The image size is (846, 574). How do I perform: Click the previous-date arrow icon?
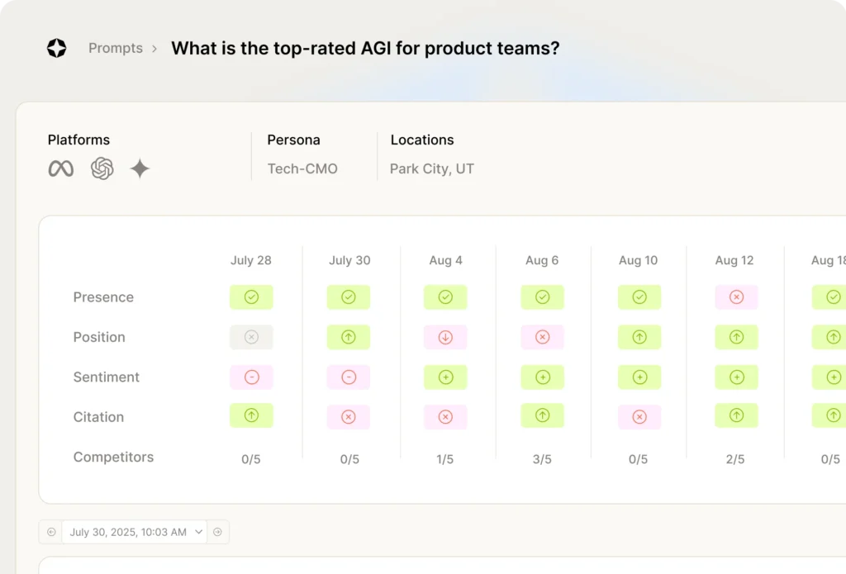click(50, 531)
